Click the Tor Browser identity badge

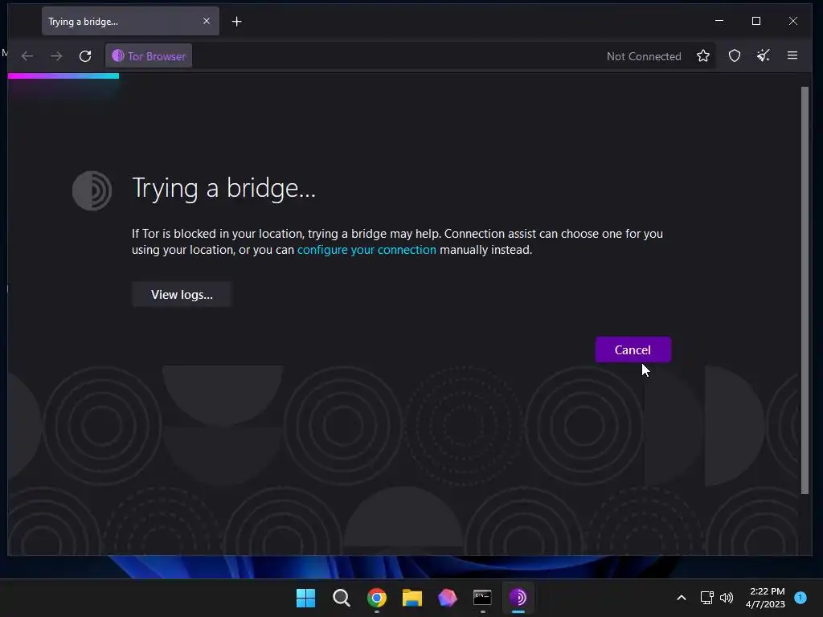tap(149, 56)
